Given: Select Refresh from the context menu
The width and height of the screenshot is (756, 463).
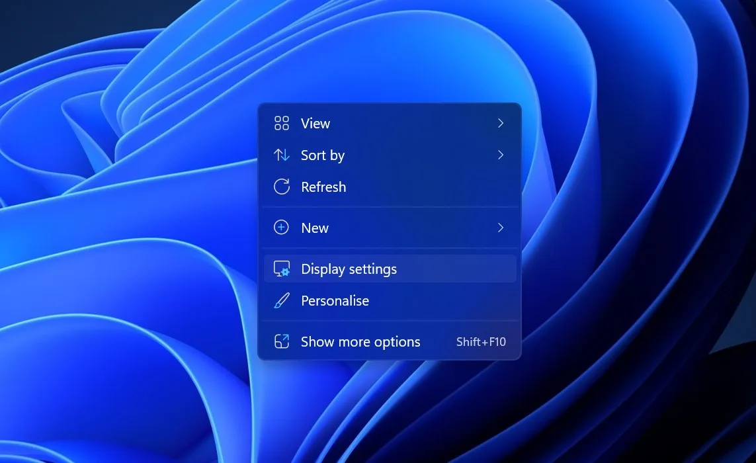Looking at the screenshot, I should pyautogui.click(x=390, y=187).
